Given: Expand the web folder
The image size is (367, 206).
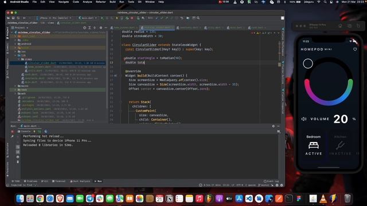Looking at the screenshot, I should (x=15, y=94).
